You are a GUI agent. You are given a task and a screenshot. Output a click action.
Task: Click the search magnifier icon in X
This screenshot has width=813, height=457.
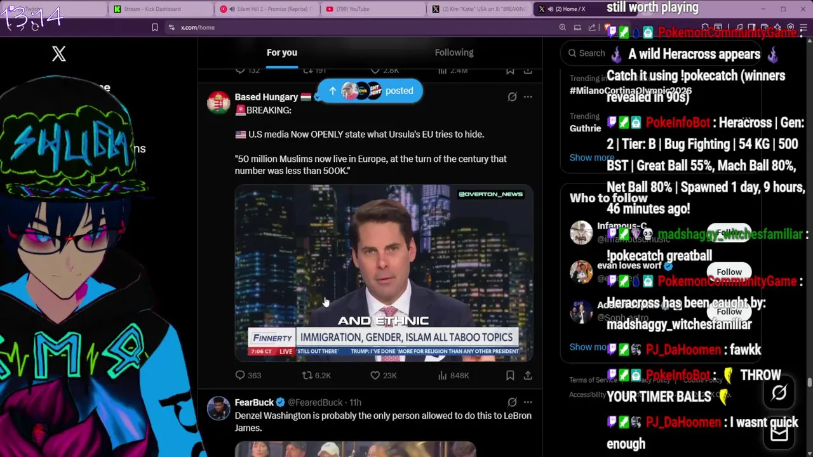point(572,53)
